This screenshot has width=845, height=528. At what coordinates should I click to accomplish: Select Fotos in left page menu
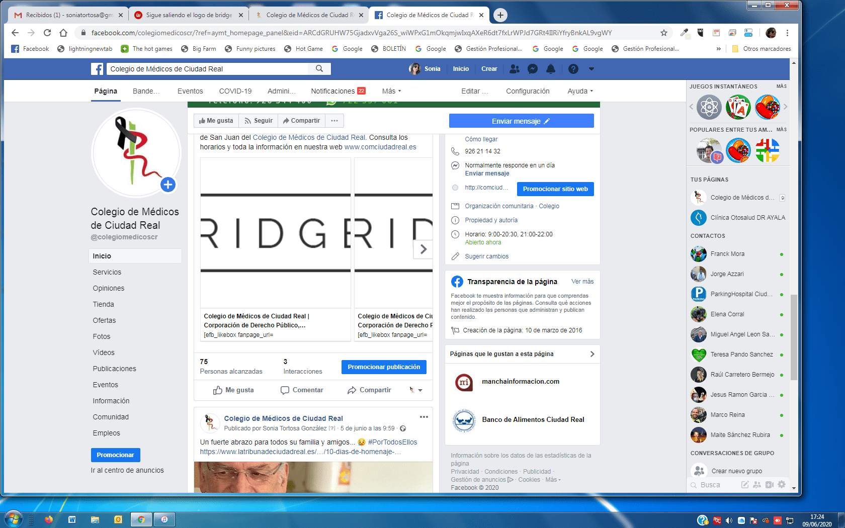click(x=102, y=336)
